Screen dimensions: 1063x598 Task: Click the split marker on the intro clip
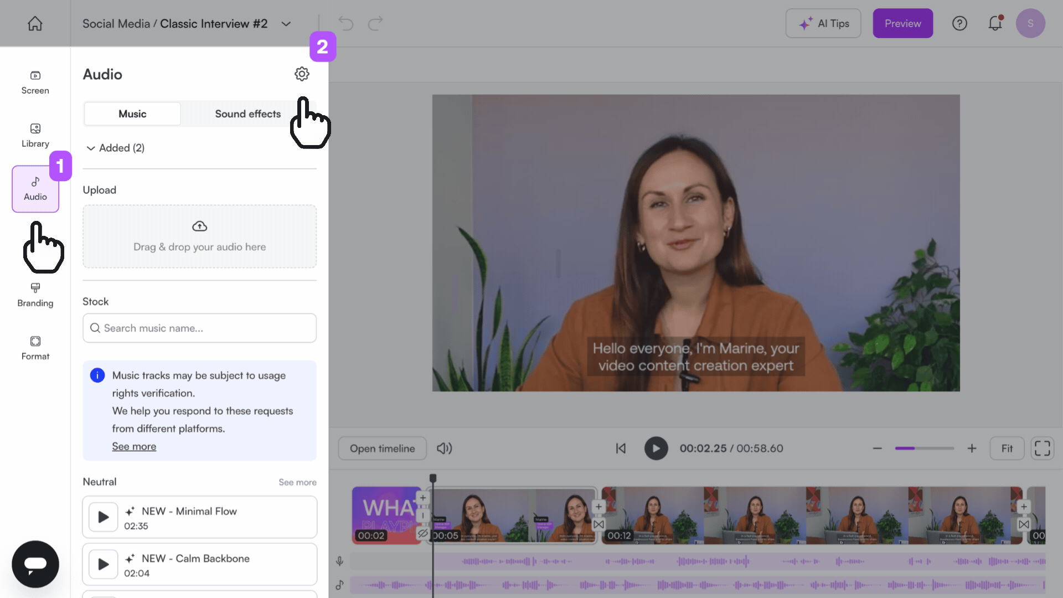point(422,515)
